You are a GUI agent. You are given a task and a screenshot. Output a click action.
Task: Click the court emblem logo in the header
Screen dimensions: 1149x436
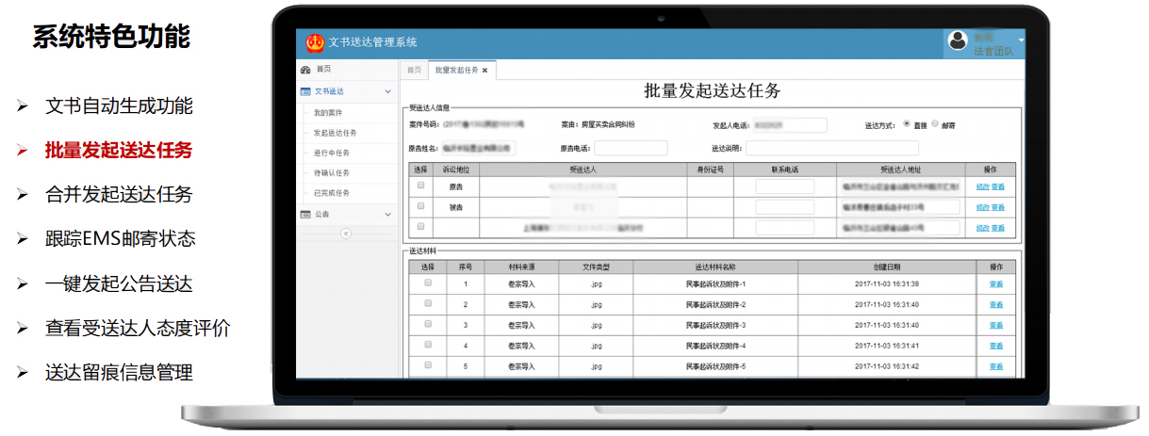click(x=314, y=43)
